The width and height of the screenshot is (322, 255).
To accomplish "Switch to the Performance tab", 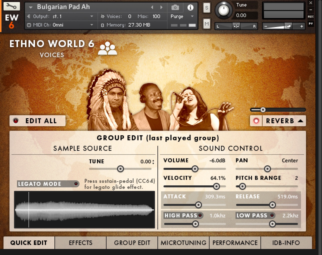I will pyautogui.click(x=235, y=243).
